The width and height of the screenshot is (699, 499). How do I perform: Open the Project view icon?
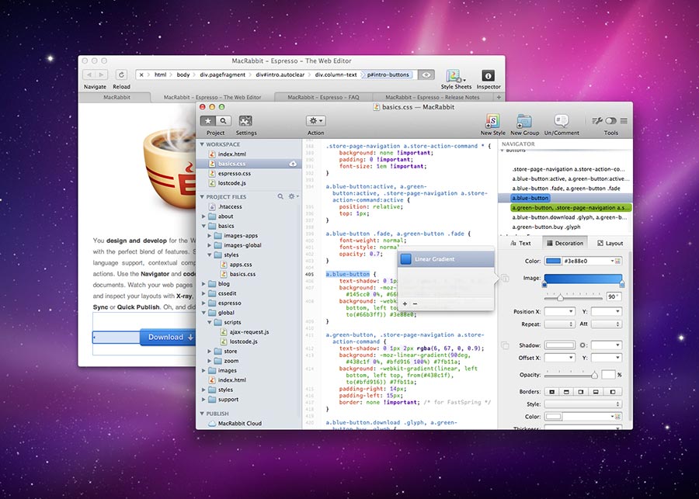207,120
